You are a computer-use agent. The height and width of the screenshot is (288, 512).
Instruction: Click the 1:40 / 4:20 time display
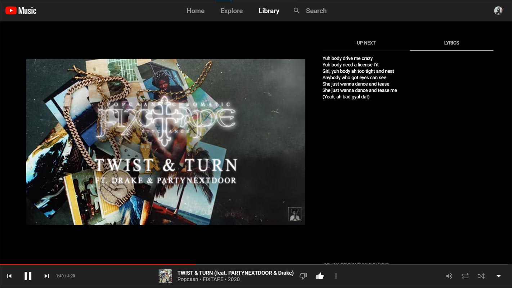pos(66,276)
